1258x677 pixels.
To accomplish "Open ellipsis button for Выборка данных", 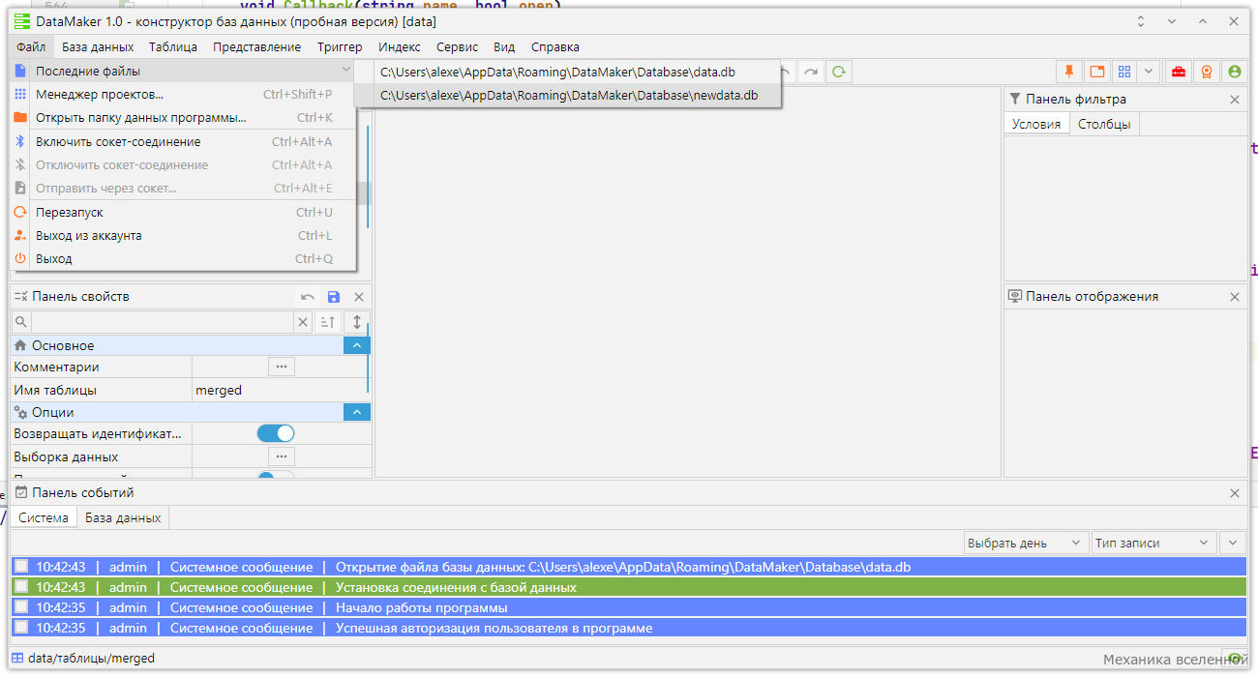I will point(282,456).
